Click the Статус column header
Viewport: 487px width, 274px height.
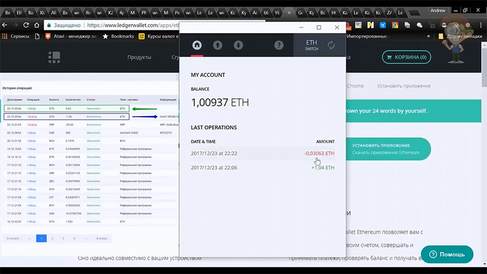click(x=91, y=99)
